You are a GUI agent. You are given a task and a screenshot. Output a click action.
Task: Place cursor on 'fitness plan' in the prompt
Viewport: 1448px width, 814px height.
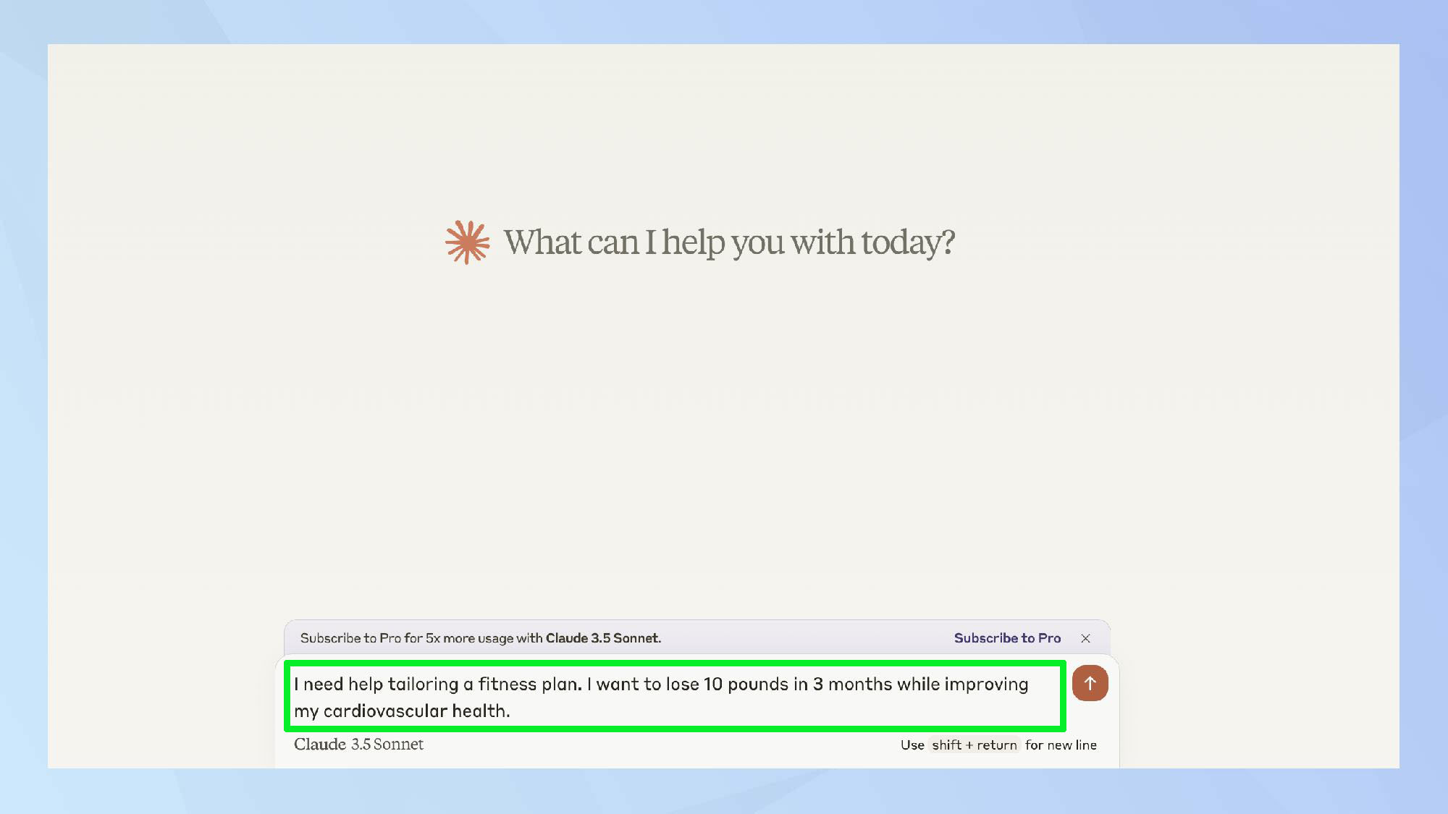(529, 684)
